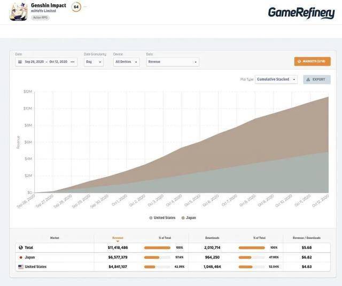Click the GameRefinery logo

301,13
